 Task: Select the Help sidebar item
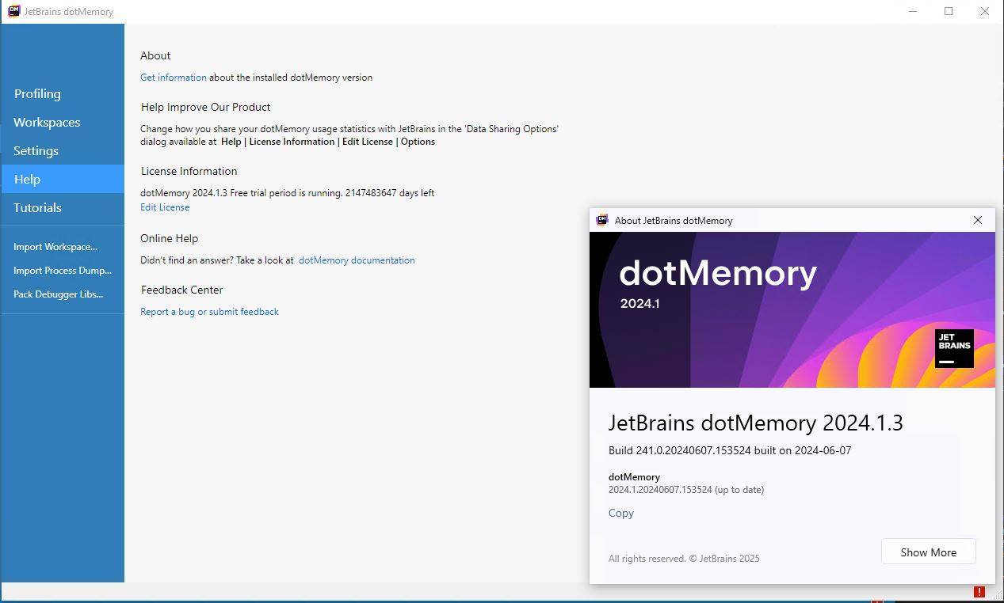pos(63,179)
